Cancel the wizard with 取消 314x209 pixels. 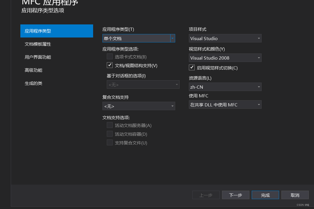[x=295, y=195]
